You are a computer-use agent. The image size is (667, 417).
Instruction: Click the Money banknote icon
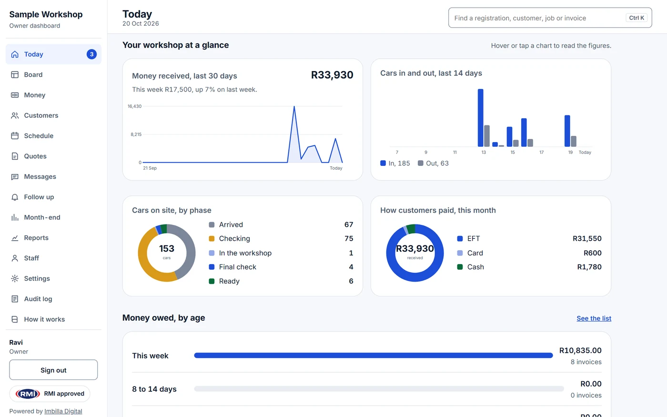[x=15, y=95]
